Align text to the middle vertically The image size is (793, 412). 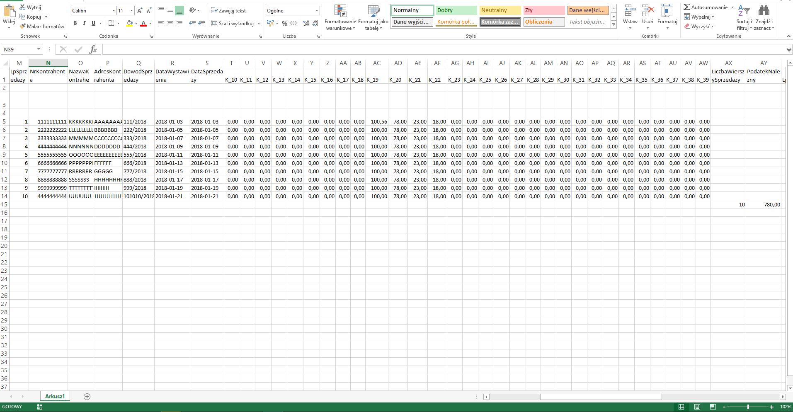click(x=170, y=10)
